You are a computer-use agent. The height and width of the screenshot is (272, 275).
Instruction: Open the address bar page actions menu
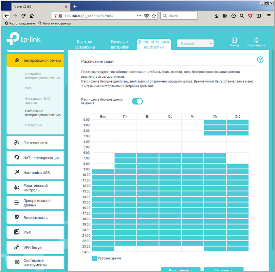[x=139, y=16]
